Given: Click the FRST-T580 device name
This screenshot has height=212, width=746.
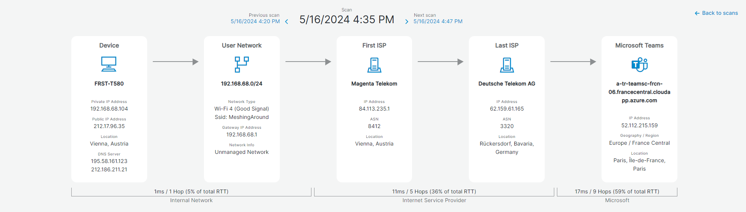Looking at the screenshot, I should tap(109, 84).
